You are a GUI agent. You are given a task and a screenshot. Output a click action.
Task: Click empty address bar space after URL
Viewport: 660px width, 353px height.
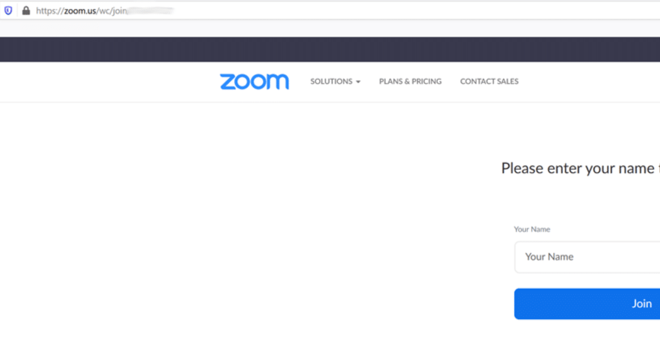(417, 11)
